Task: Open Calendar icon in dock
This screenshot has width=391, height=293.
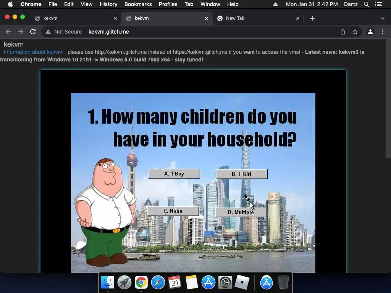Action: click(x=174, y=283)
